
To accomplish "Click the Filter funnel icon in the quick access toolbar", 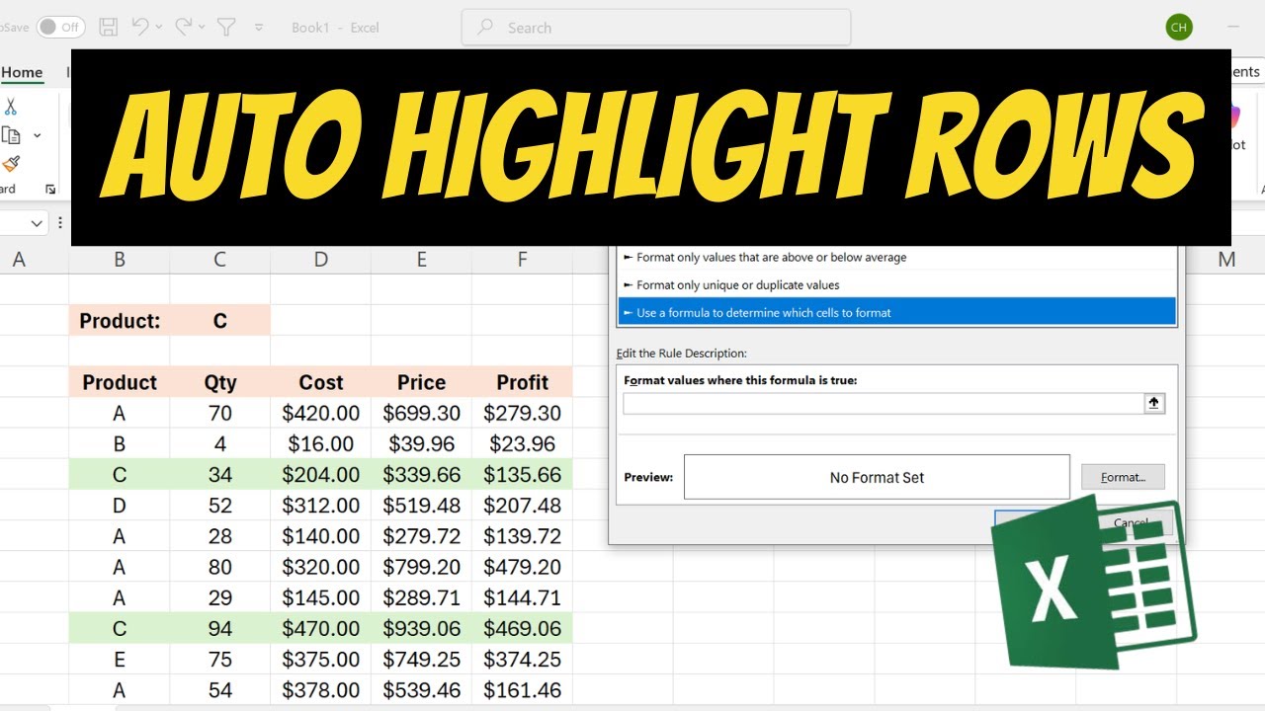I will [x=224, y=28].
